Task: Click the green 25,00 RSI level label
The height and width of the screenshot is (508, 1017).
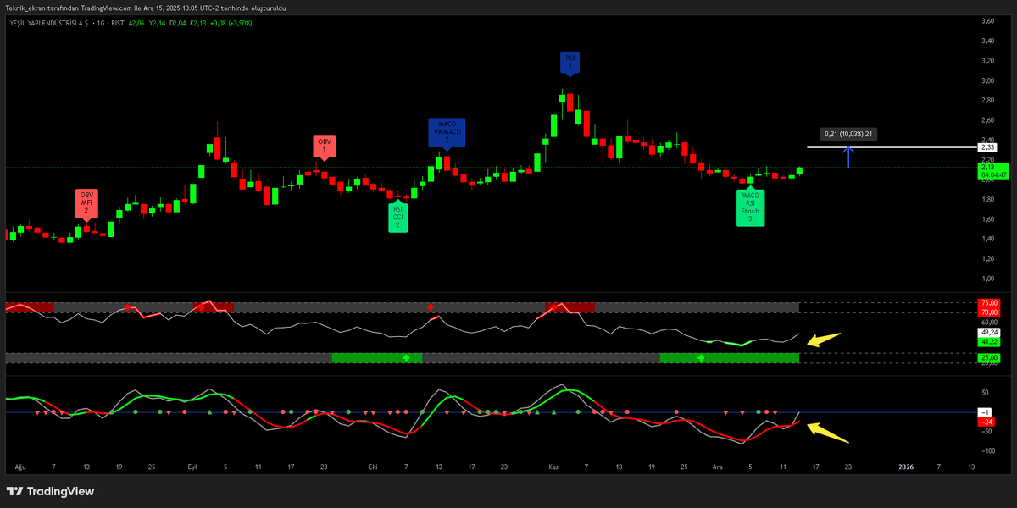Action: (x=989, y=358)
